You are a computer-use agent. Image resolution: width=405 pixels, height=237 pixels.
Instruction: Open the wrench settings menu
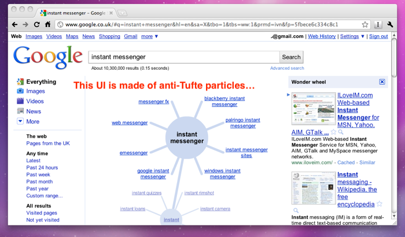coord(390,24)
